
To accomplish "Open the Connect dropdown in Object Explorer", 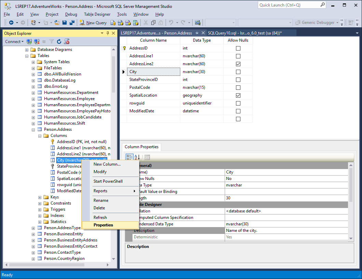I will click(14, 41).
